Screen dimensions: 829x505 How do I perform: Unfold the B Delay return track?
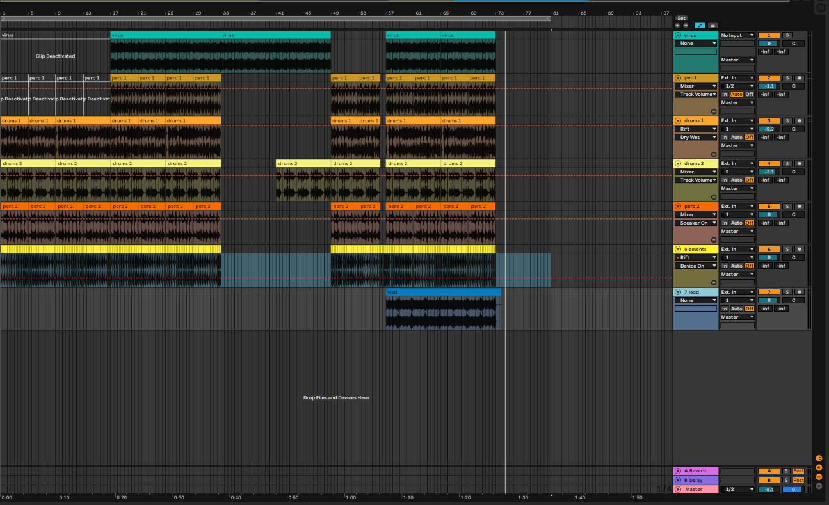[x=678, y=480]
